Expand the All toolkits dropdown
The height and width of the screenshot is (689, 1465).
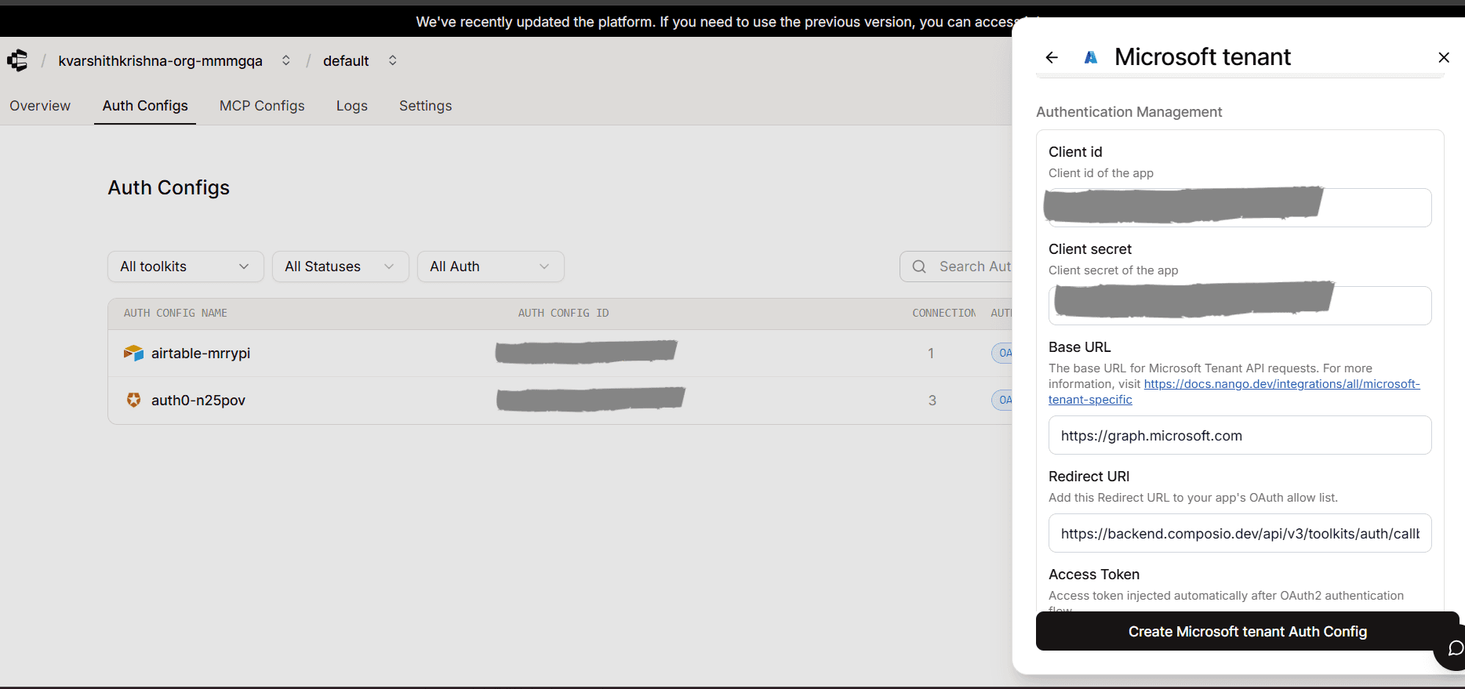coord(186,267)
